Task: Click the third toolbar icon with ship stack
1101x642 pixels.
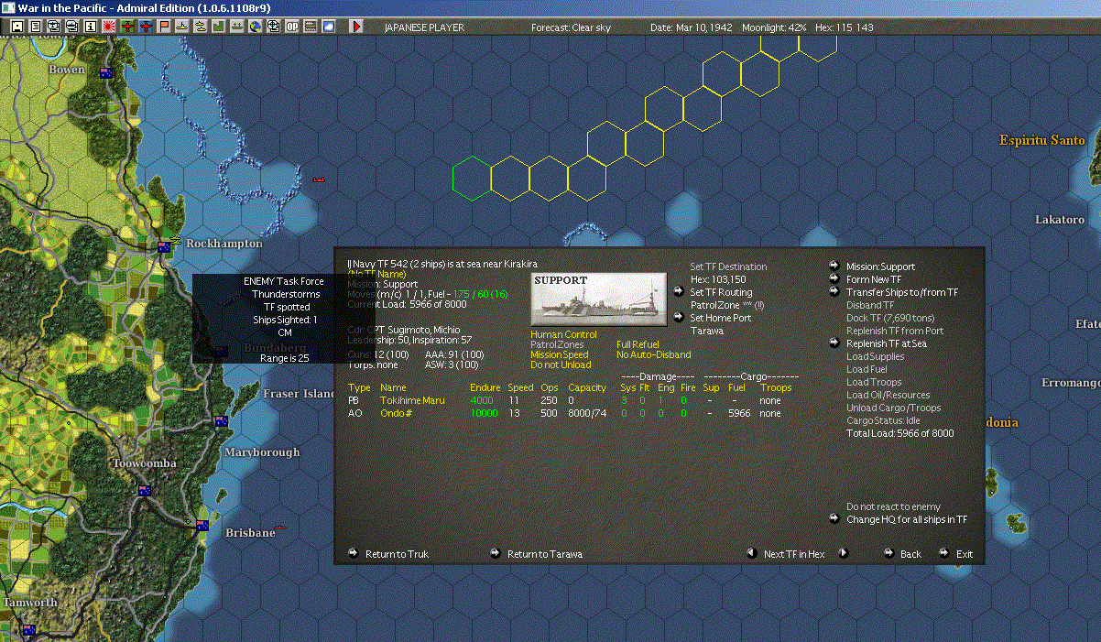Action: click(x=53, y=27)
